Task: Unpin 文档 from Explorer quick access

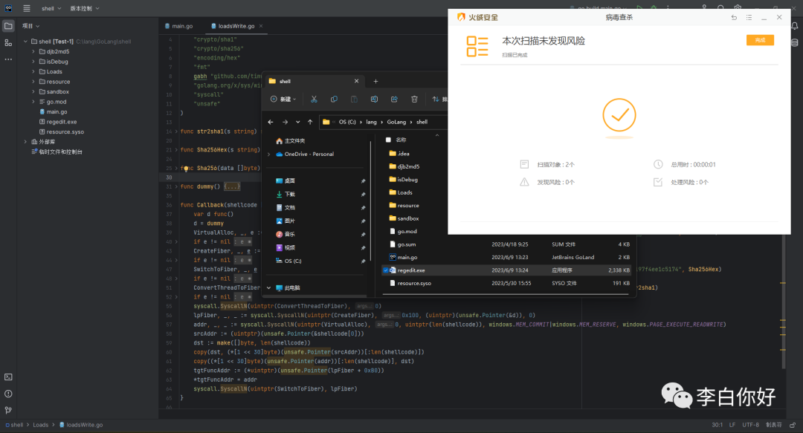Action: pyautogui.click(x=363, y=208)
